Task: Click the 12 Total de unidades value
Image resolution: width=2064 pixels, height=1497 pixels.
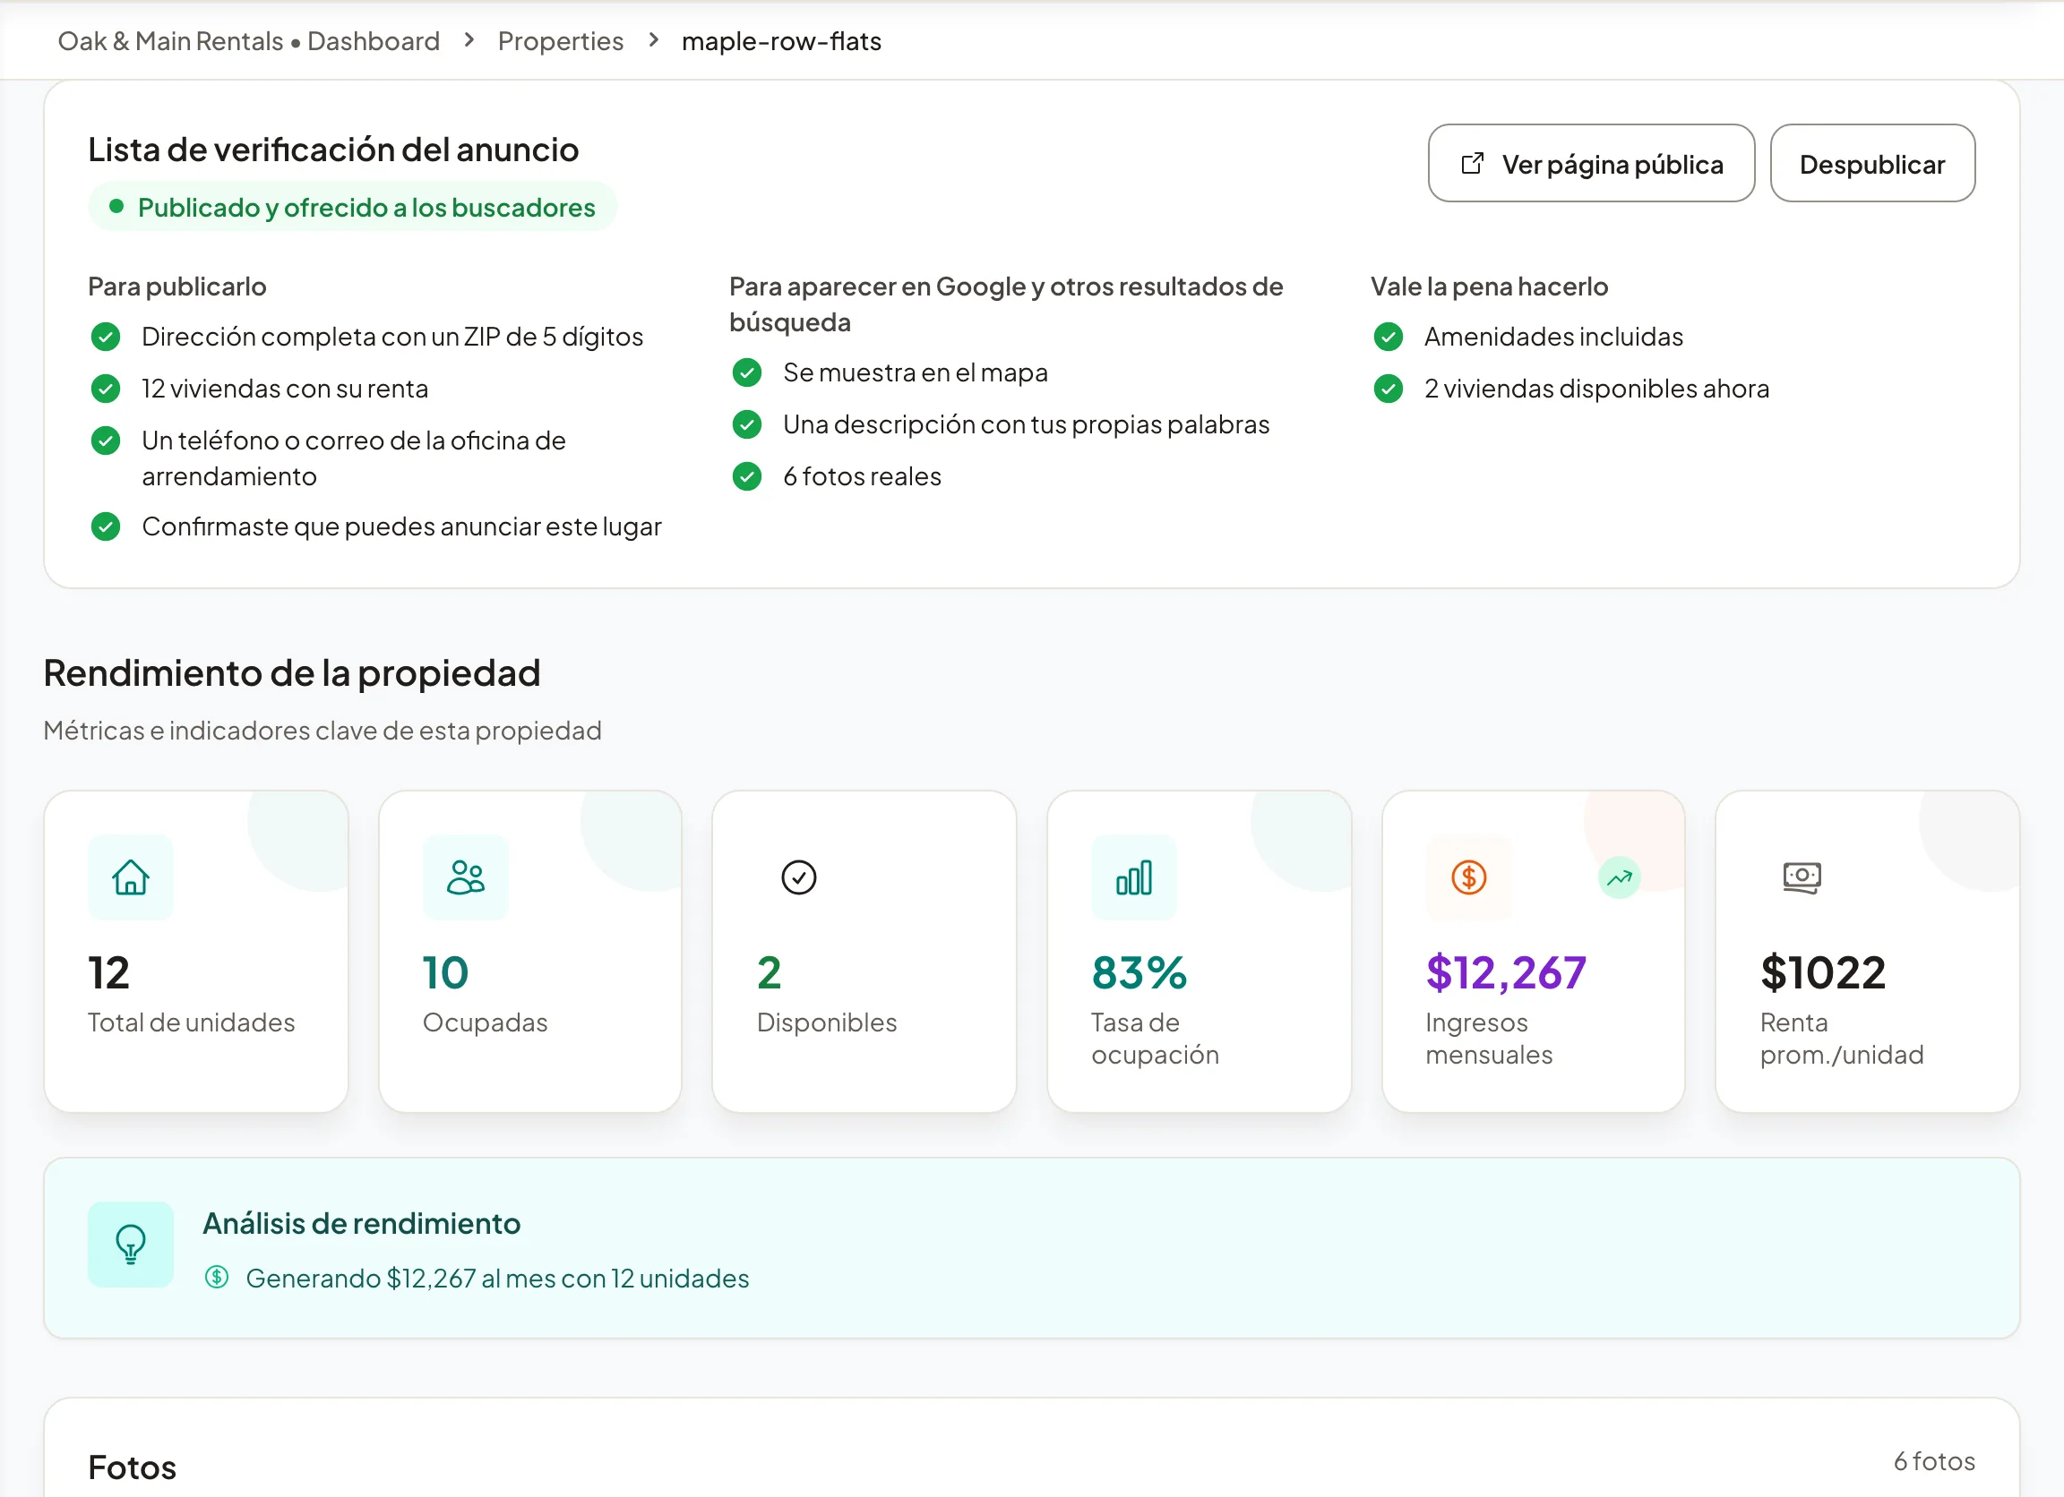Action: tap(108, 972)
